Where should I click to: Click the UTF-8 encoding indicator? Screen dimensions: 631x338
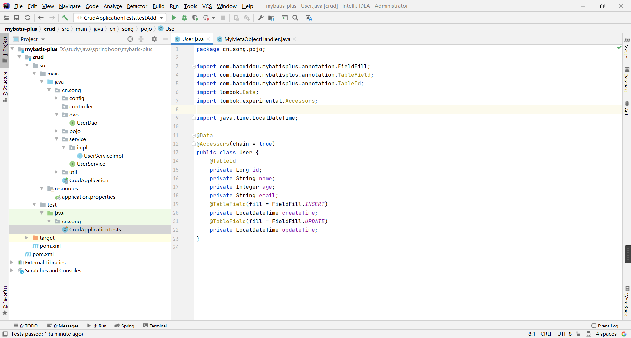[564, 334]
